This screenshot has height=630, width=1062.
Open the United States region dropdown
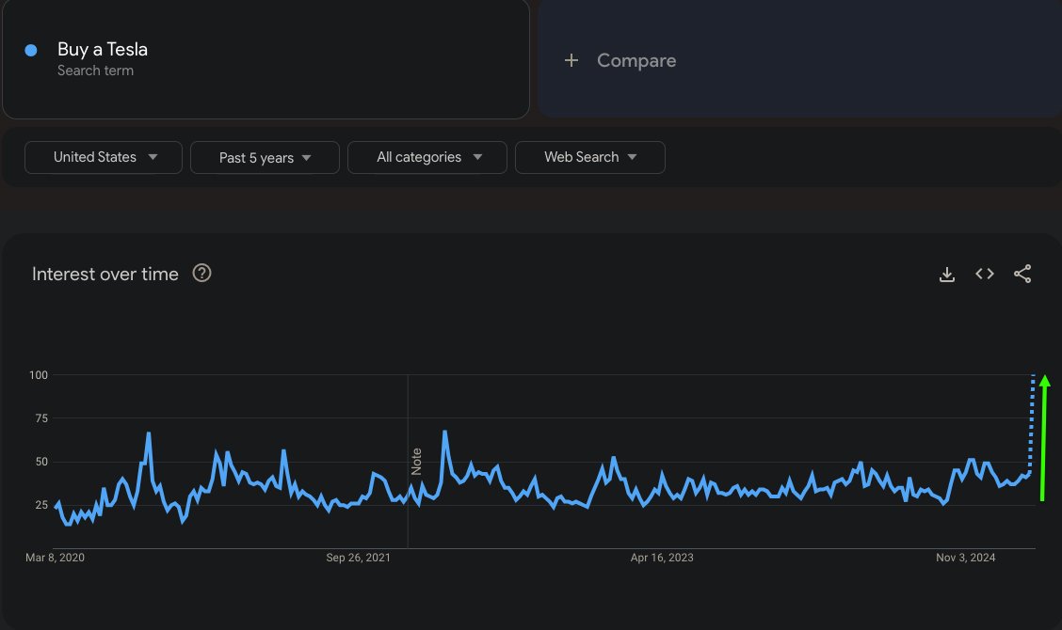click(104, 157)
